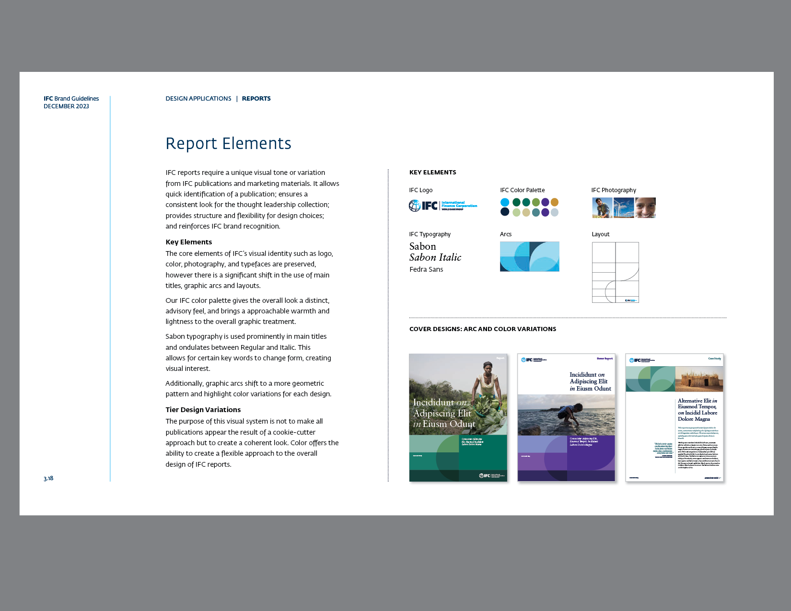Open the wind turbines photo thumbnail
Image resolution: width=791 pixels, height=611 pixels.
coord(624,208)
